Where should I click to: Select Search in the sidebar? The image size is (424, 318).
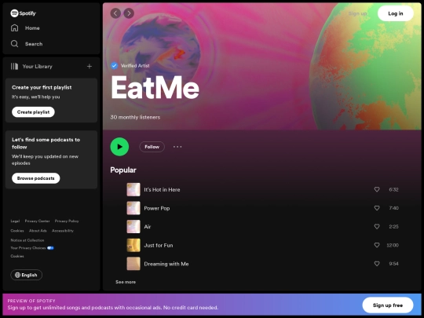[34, 44]
